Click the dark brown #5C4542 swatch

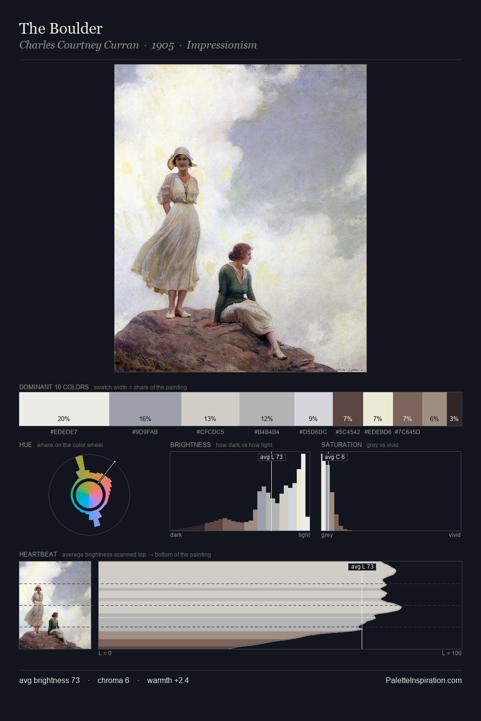coord(348,409)
